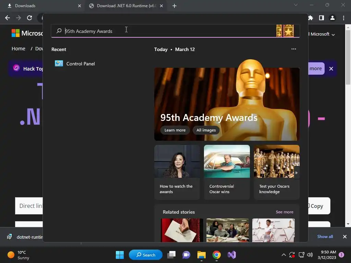
Task: Open Best Picture envelope story thumbnail
Action: tap(182, 230)
